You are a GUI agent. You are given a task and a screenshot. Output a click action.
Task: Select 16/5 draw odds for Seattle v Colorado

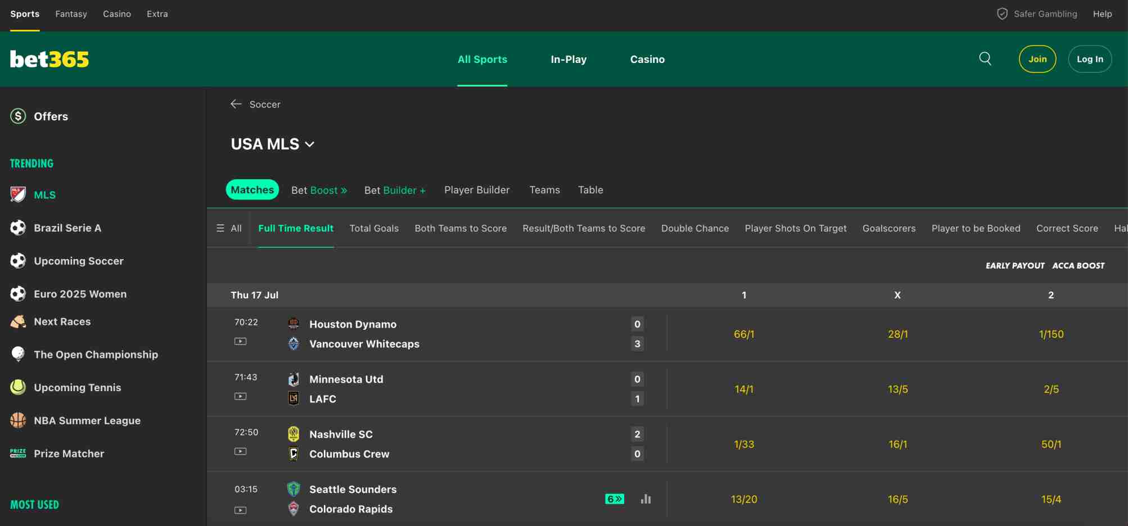(897, 499)
